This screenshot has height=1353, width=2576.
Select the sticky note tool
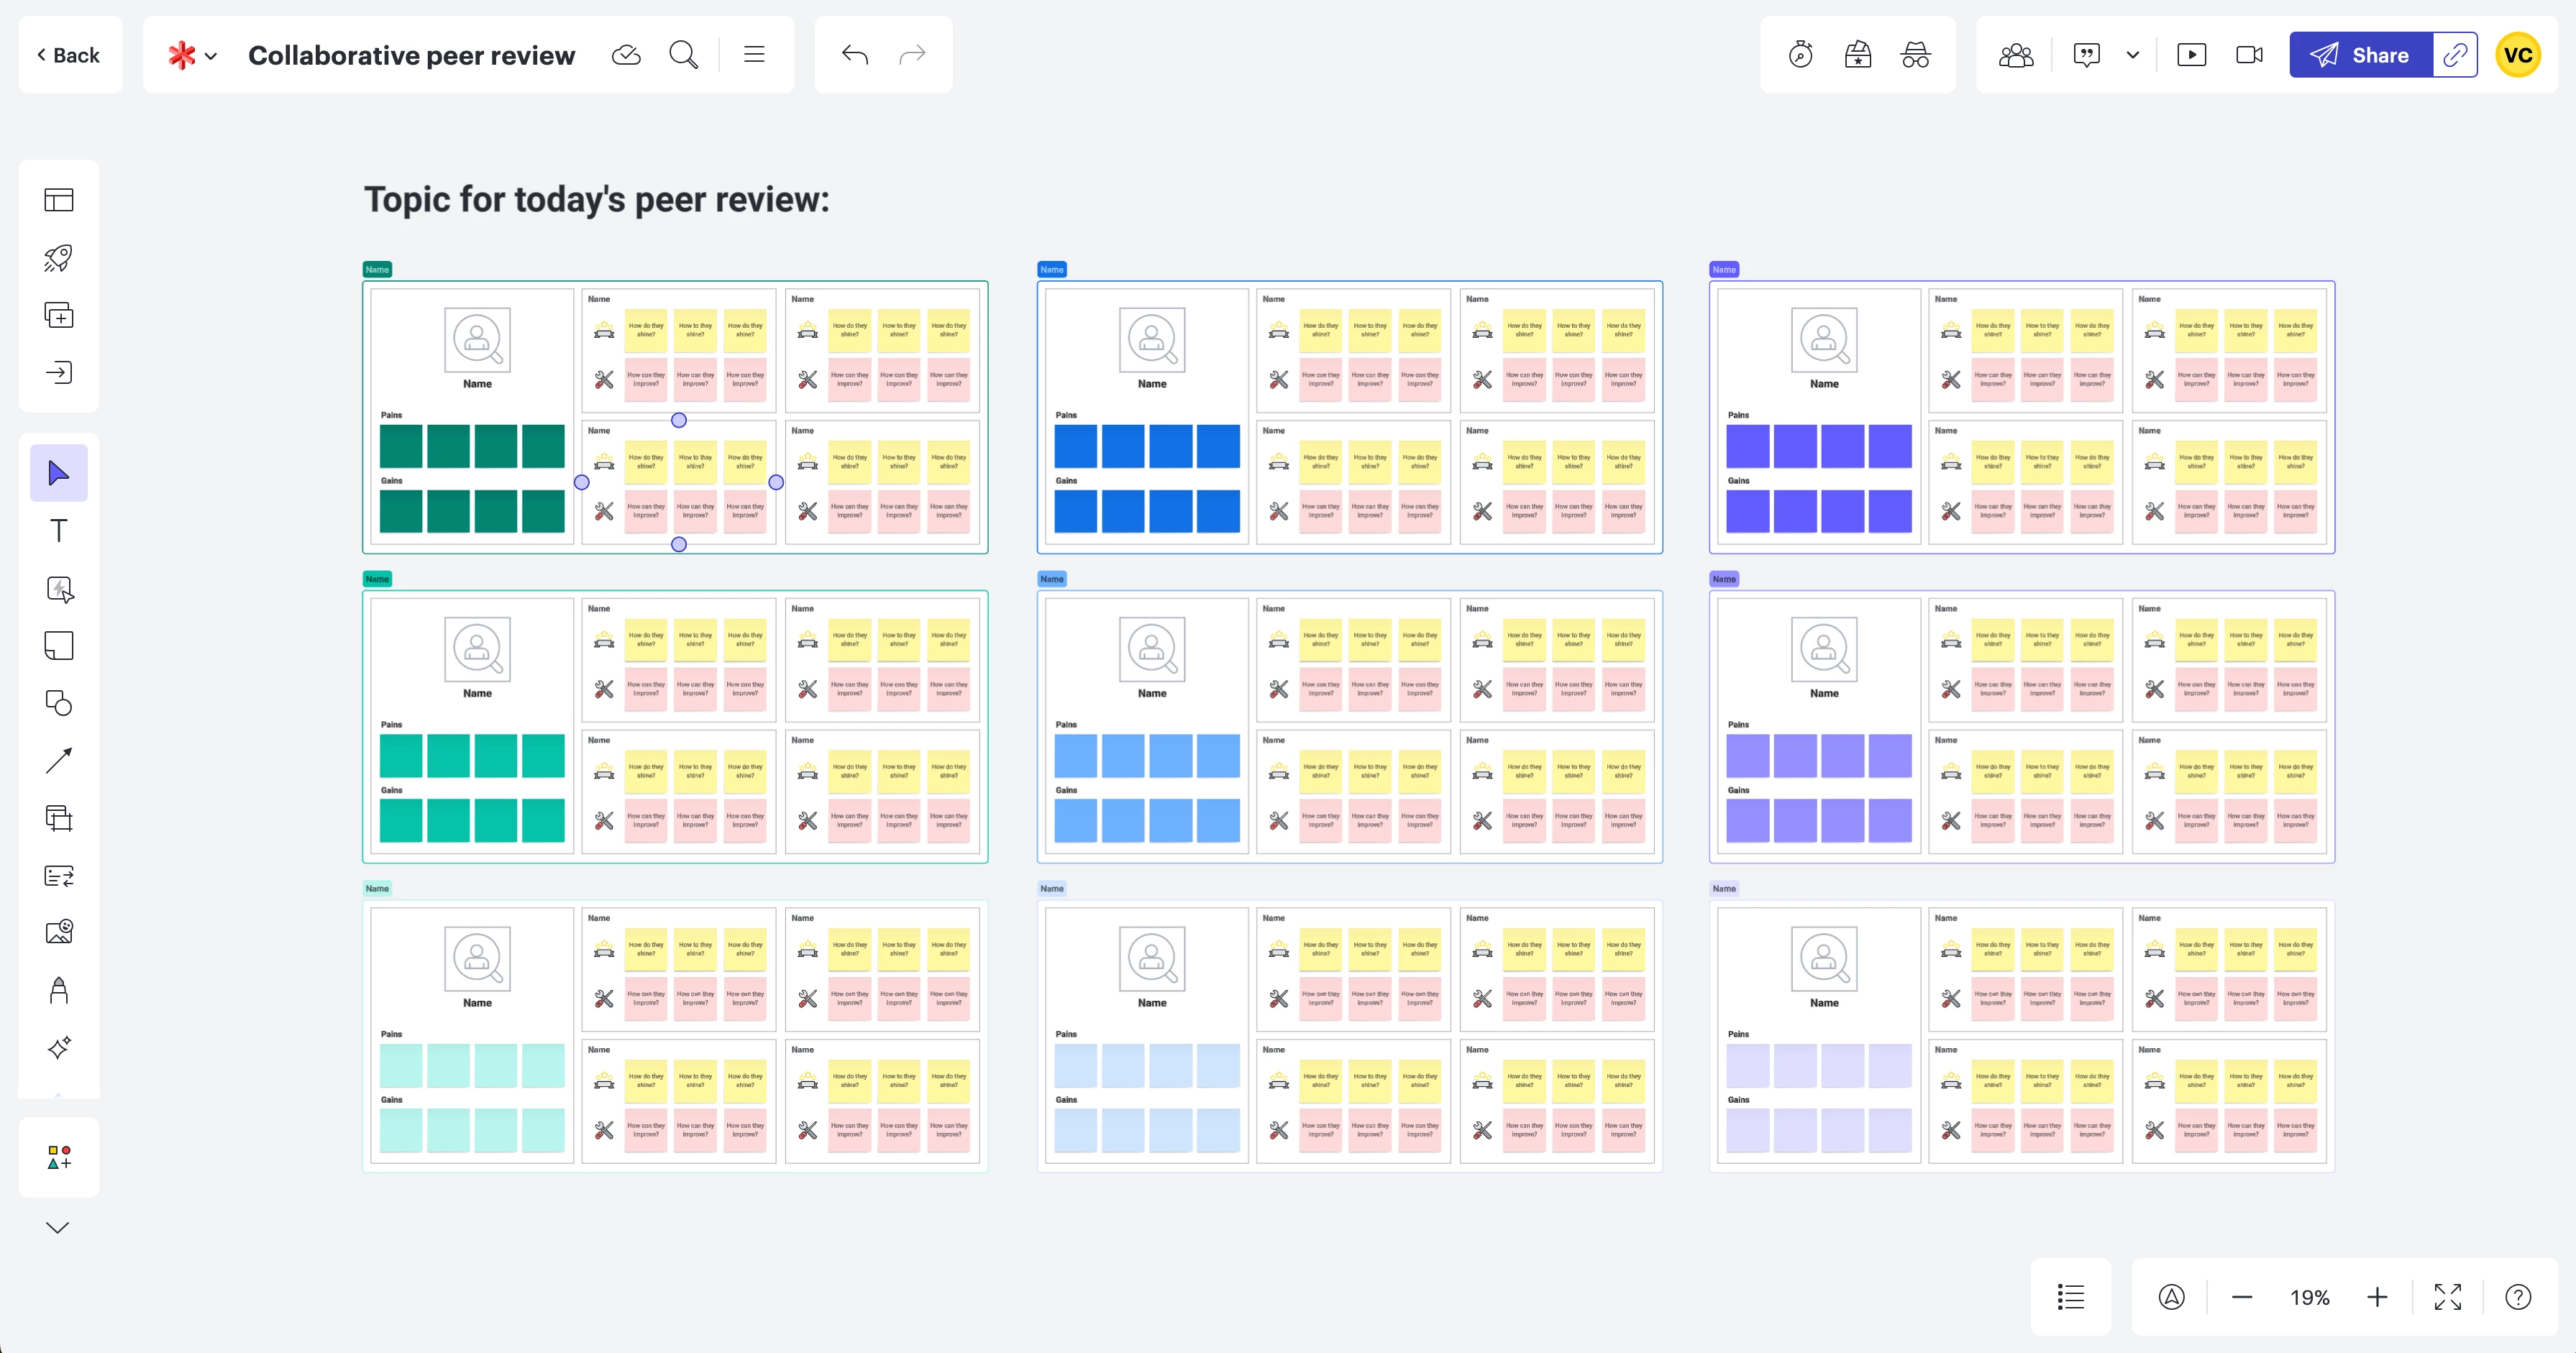pyautogui.click(x=59, y=646)
